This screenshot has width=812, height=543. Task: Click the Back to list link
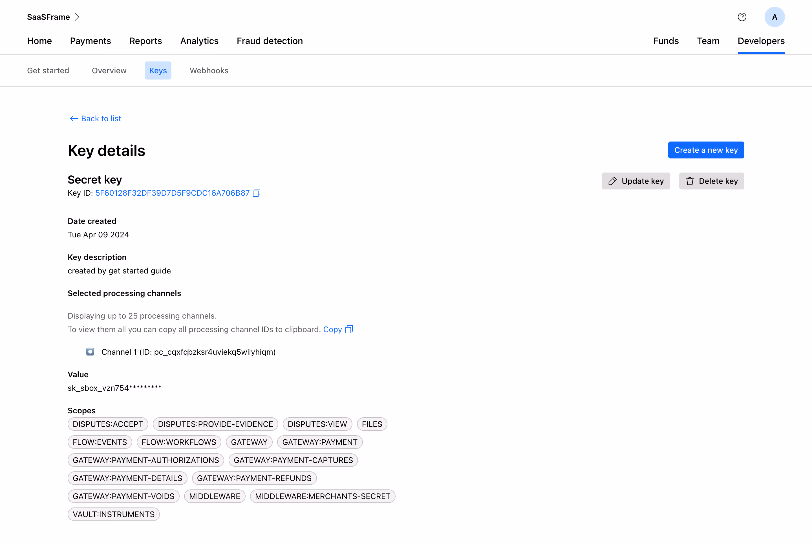96,118
